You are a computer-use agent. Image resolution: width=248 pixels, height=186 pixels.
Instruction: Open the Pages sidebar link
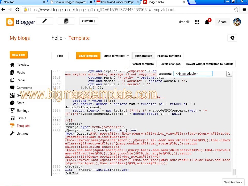[21, 80]
